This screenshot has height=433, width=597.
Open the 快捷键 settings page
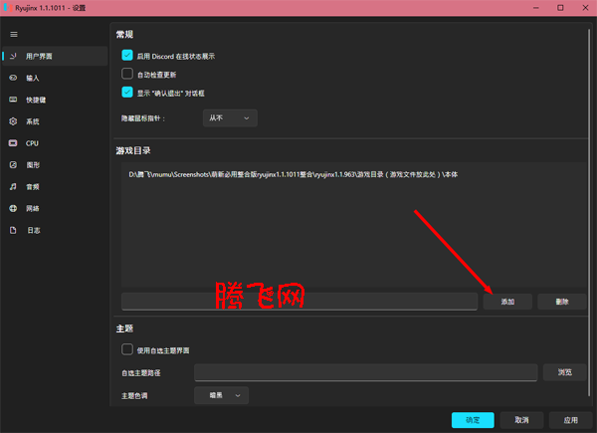[x=55, y=100]
